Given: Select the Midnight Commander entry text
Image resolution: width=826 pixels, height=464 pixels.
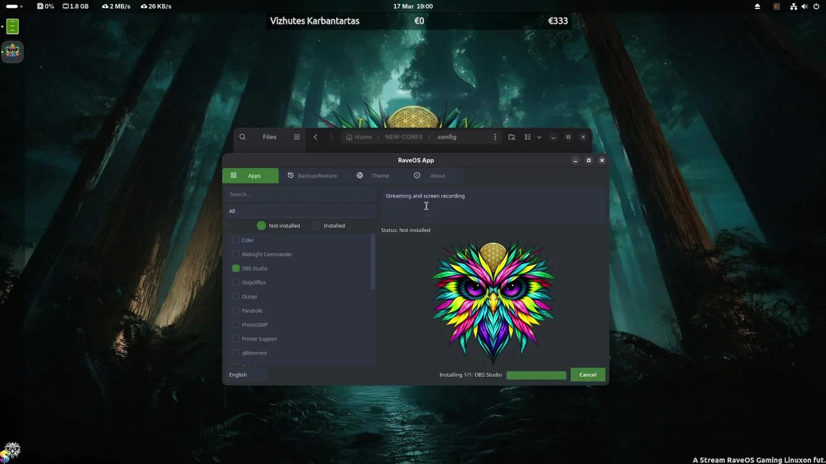Looking at the screenshot, I should pos(267,255).
